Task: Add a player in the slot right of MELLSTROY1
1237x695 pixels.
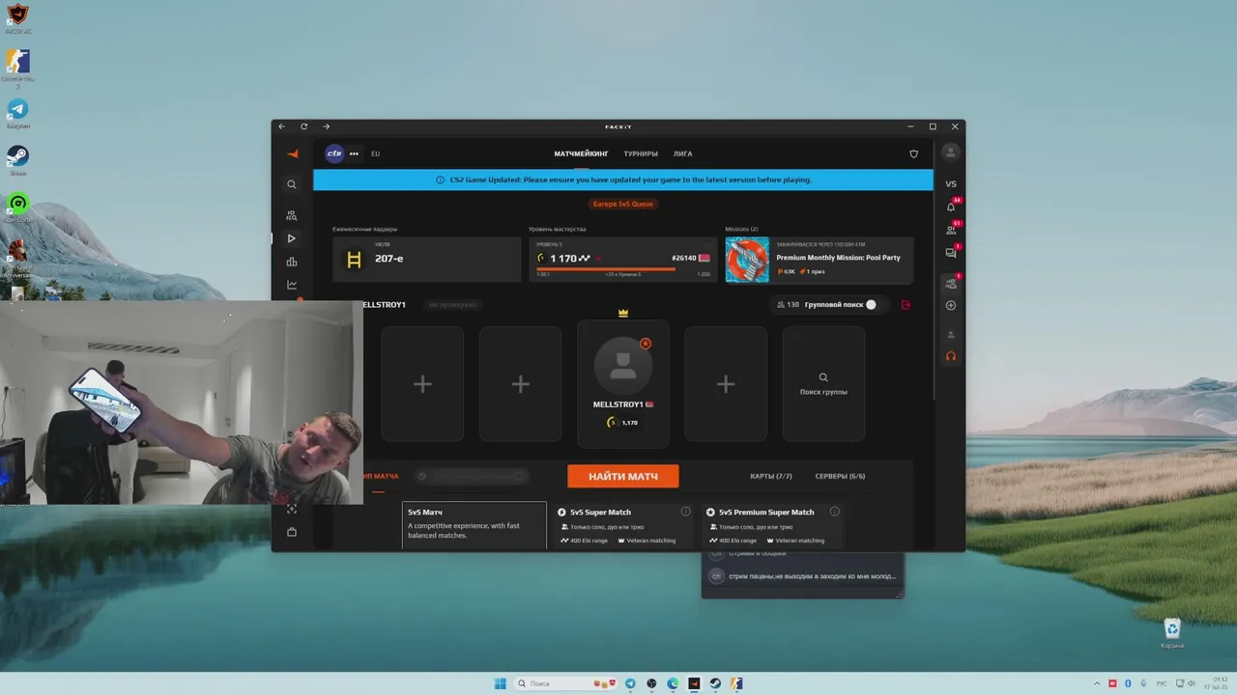Action: (x=726, y=384)
